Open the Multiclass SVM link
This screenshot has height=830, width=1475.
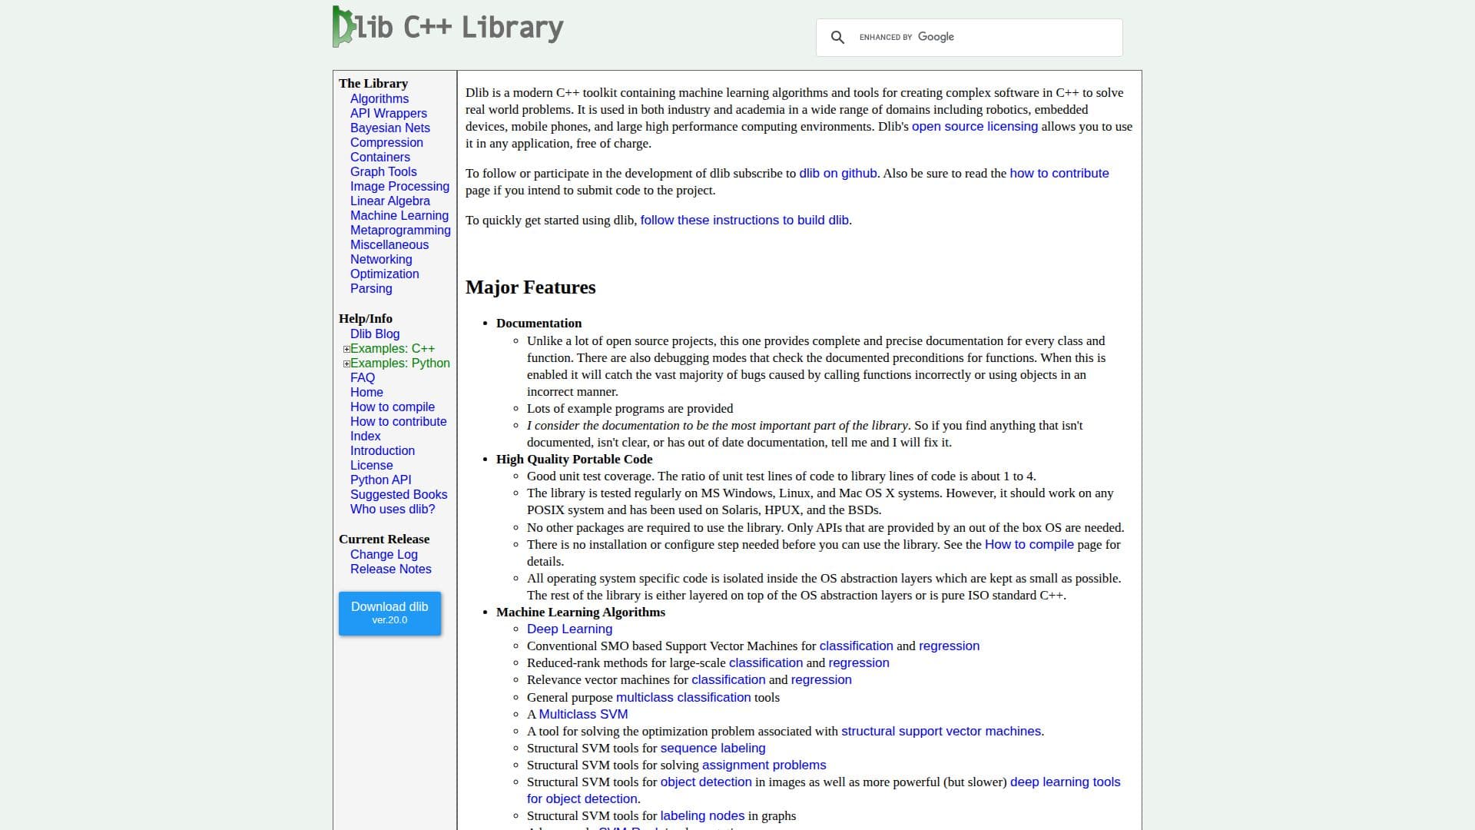coord(583,714)
